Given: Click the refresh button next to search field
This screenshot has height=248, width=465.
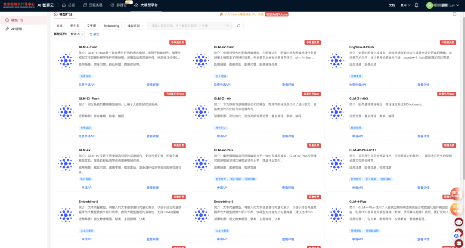Looking at the screenshot, I should coord(239,26).
